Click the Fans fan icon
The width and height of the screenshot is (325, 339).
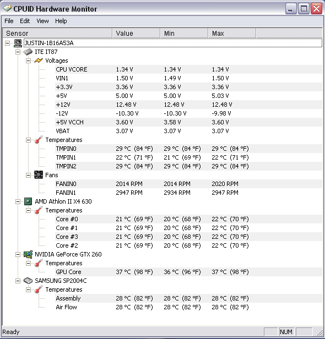(39, 175)
